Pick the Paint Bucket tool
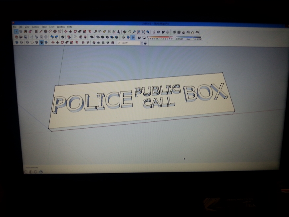 click(25, 32)
